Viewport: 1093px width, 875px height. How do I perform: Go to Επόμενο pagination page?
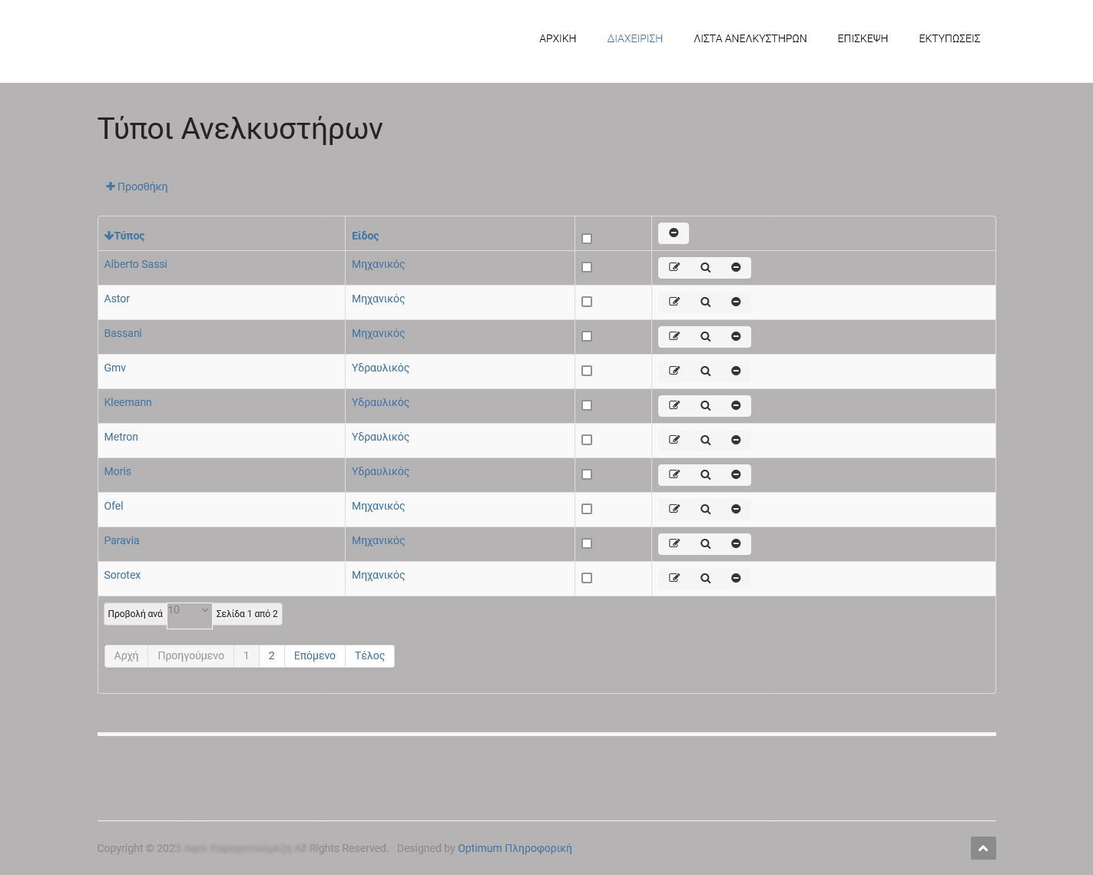tap(314, 656)
